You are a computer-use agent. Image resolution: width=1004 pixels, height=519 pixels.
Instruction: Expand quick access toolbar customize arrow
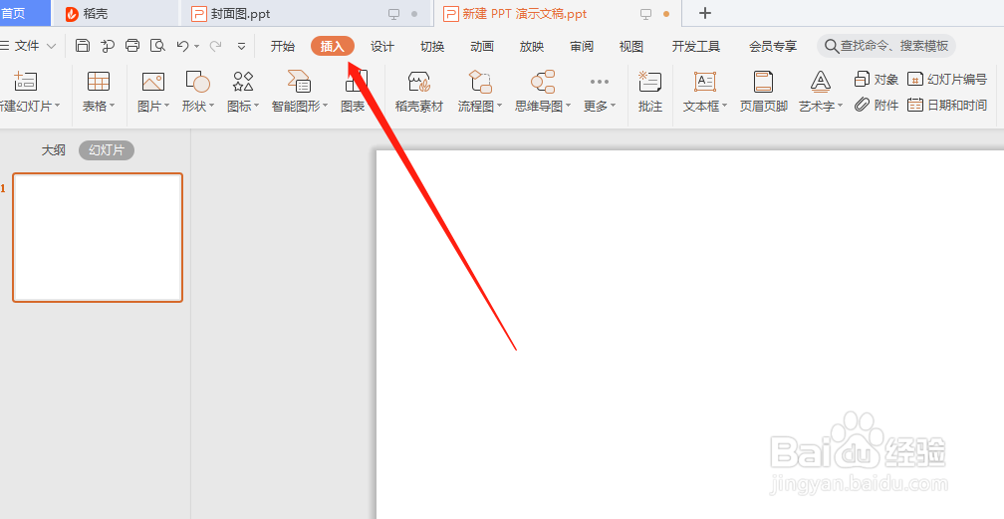click(x=241, y=46)
